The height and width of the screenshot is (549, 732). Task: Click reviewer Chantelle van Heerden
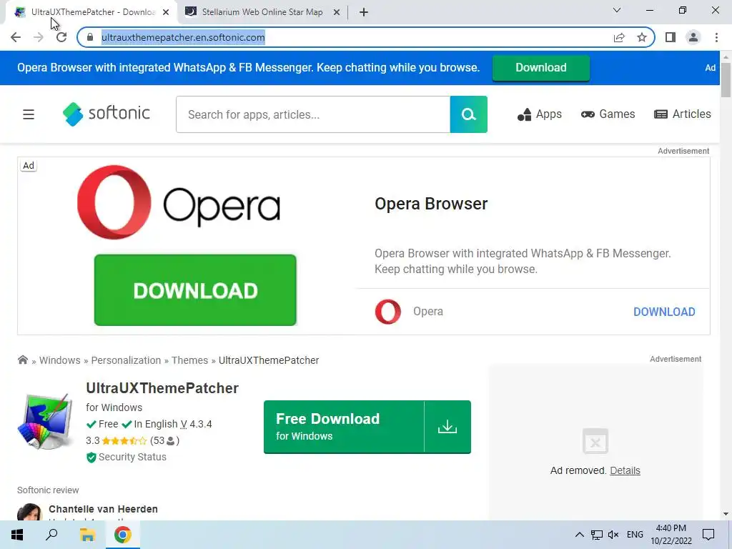coord(103,509)
